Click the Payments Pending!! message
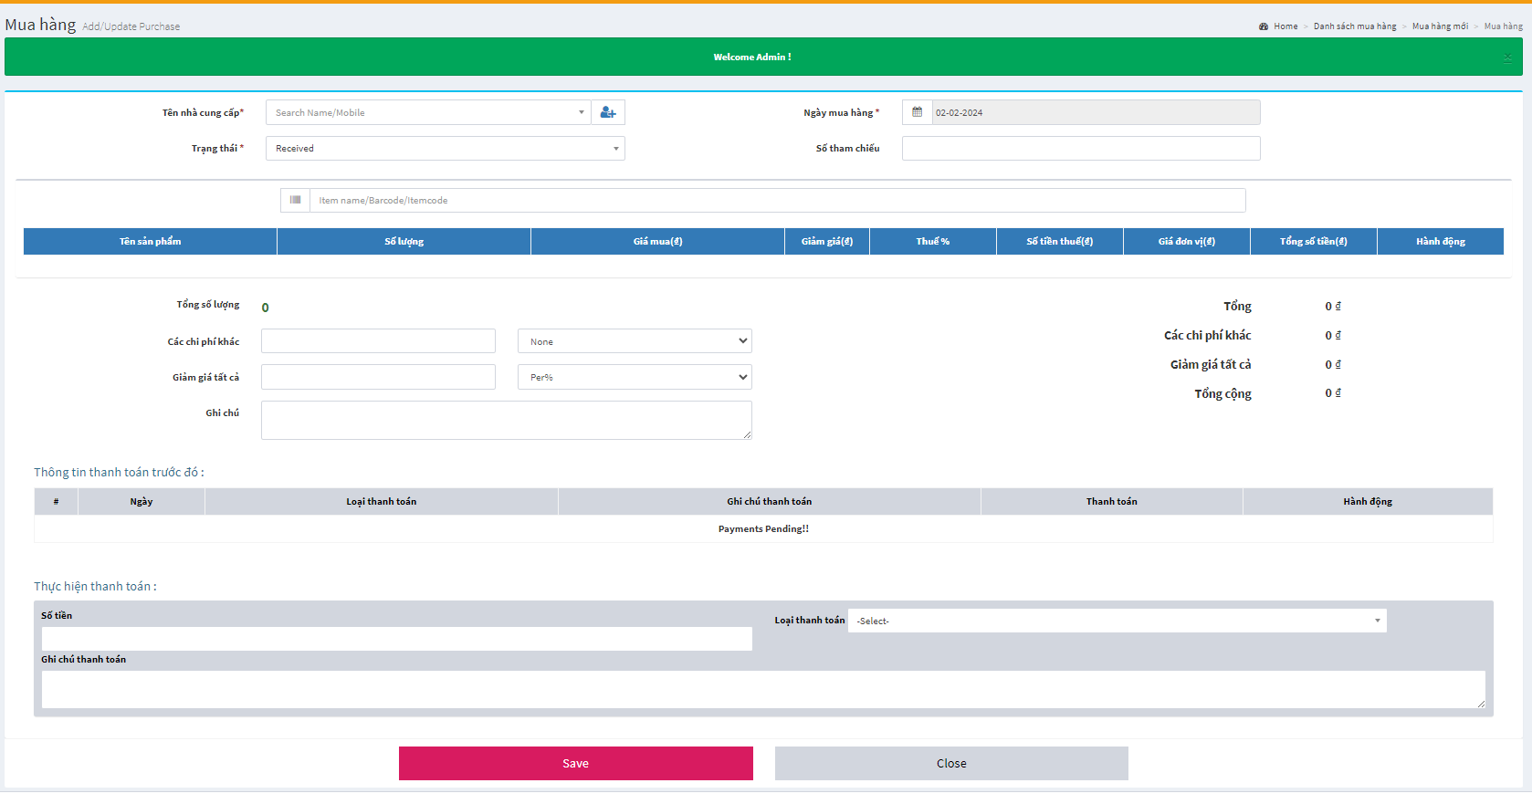Screen dimensions: 1532x804 pos(763,528)
